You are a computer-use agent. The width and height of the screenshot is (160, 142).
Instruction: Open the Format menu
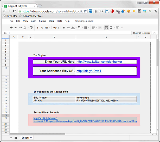click(x=43, y=21)
